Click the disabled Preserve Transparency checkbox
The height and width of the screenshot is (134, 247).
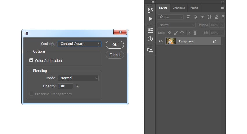(31, 94)
